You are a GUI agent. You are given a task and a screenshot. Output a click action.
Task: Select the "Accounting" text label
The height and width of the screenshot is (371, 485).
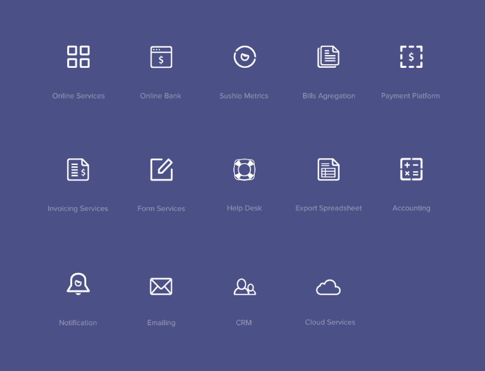(411, 208)
